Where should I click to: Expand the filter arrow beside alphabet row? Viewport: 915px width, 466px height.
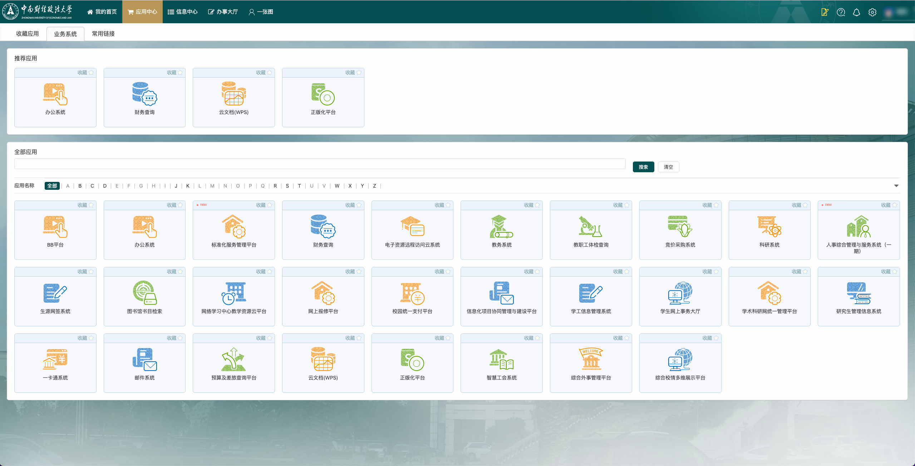896,185
